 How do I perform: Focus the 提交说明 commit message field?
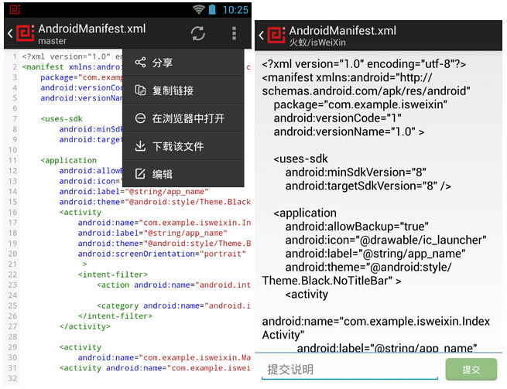point(349,370)
